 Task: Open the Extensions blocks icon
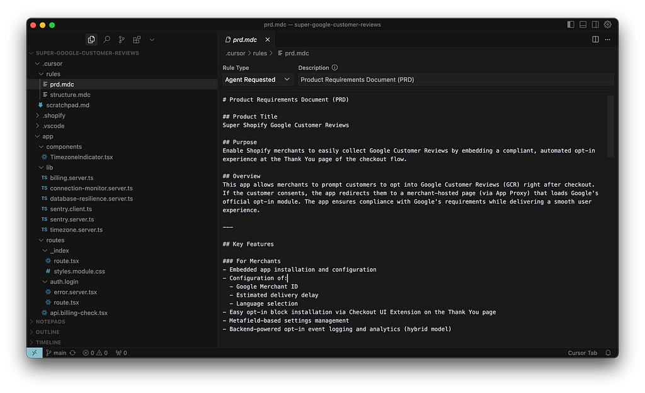pos(137,40)
